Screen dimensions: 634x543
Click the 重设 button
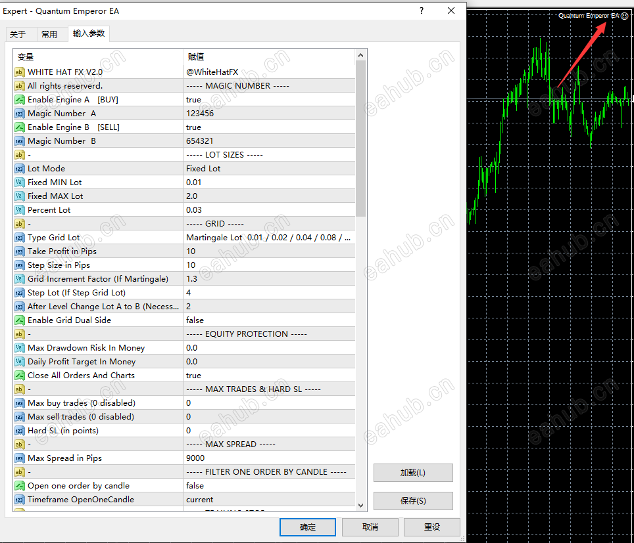432,527
